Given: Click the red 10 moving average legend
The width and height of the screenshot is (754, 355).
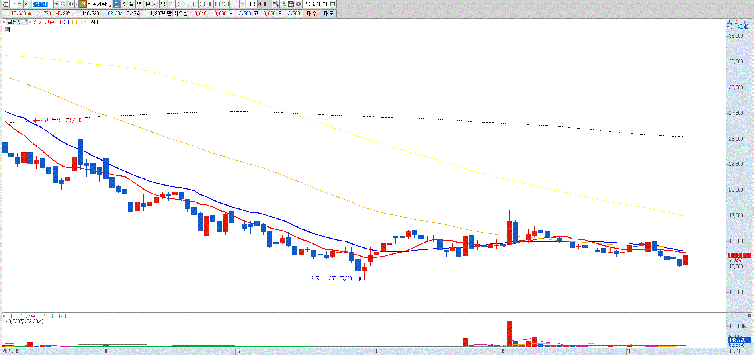Looking at the screenshot, I should coord(59,22).
